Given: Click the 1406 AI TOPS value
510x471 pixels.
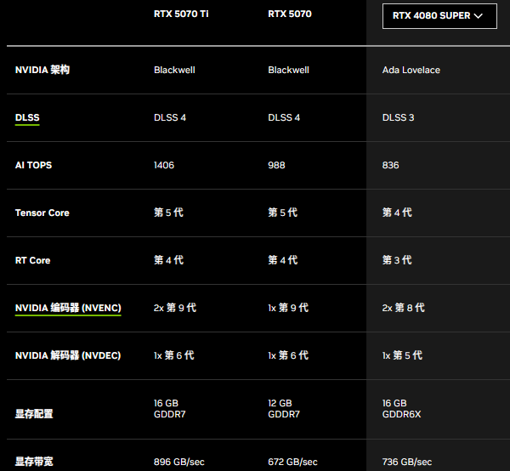Looking at the screenshot, I should (x=164, y=165).
